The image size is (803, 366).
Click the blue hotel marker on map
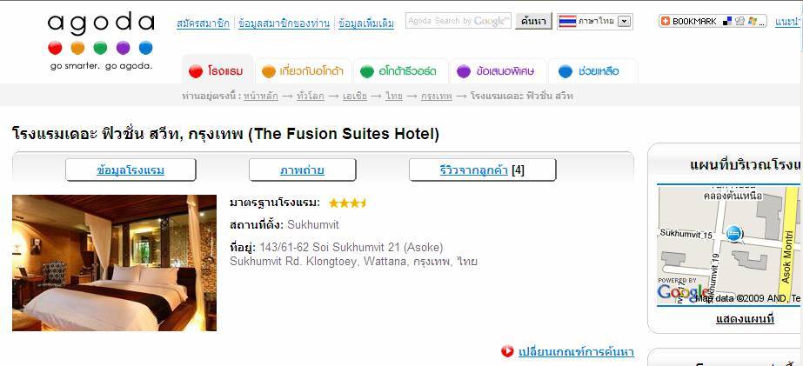[734, 233]
